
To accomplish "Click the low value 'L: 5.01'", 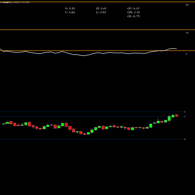I will click(x=101, y=12).
